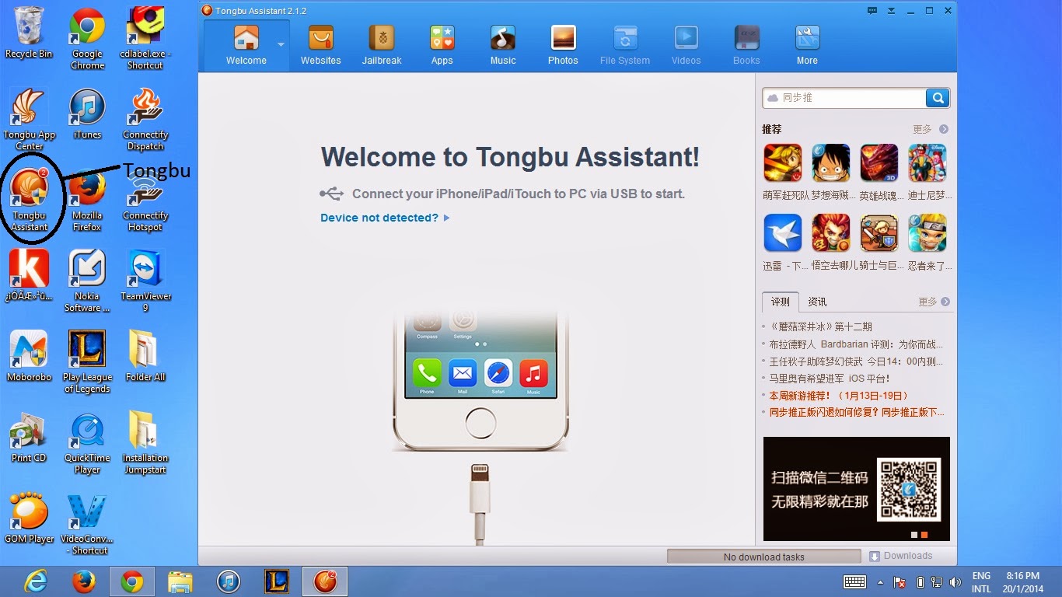
Task: Open the Tongbu Assistant desktop shortcut
Action: 29,199
